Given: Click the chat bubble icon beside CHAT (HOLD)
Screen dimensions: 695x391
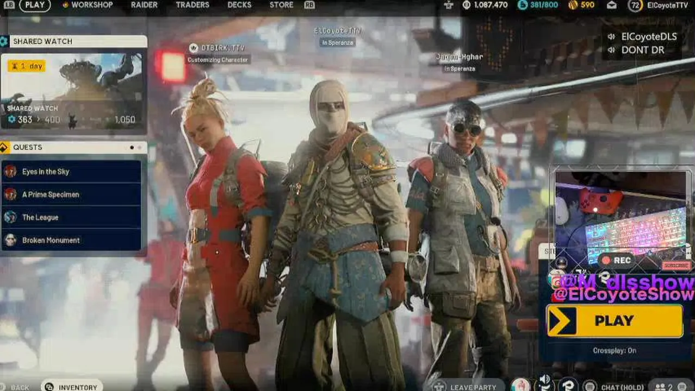Looking at the screenshot, I should (589, 386).
